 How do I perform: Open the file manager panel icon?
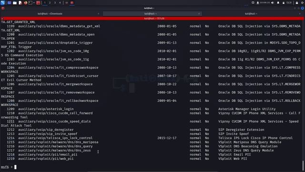(15, 3)
